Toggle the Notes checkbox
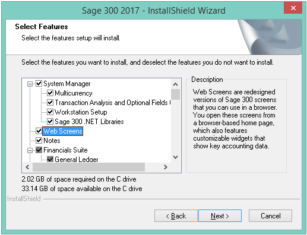The image size is (307, 235). tap(39, 141)
